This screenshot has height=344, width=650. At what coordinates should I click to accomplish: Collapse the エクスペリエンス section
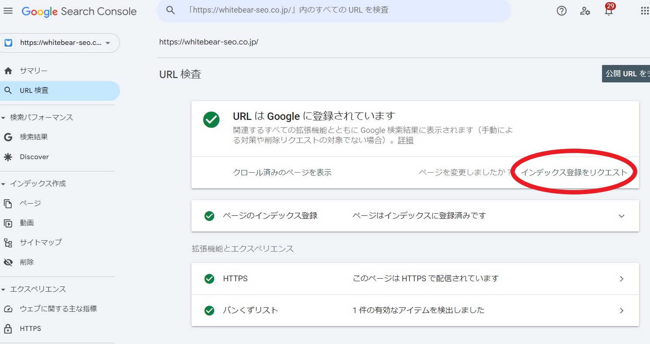(3, 290)
